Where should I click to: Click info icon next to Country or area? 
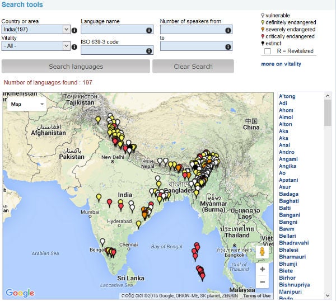74,30
